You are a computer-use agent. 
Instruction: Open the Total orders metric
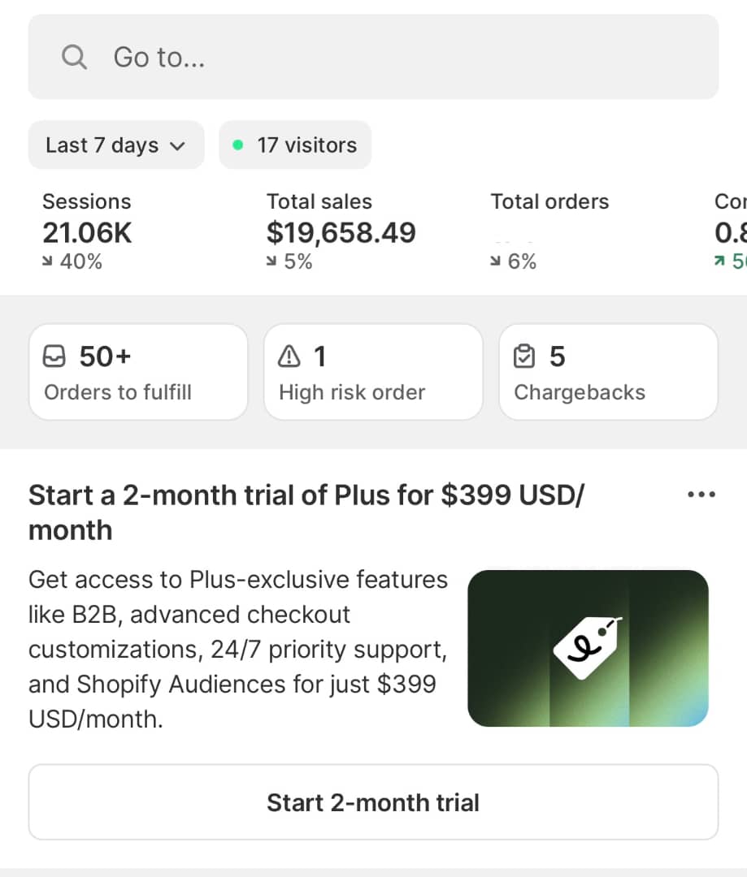(x=549, y=231)
